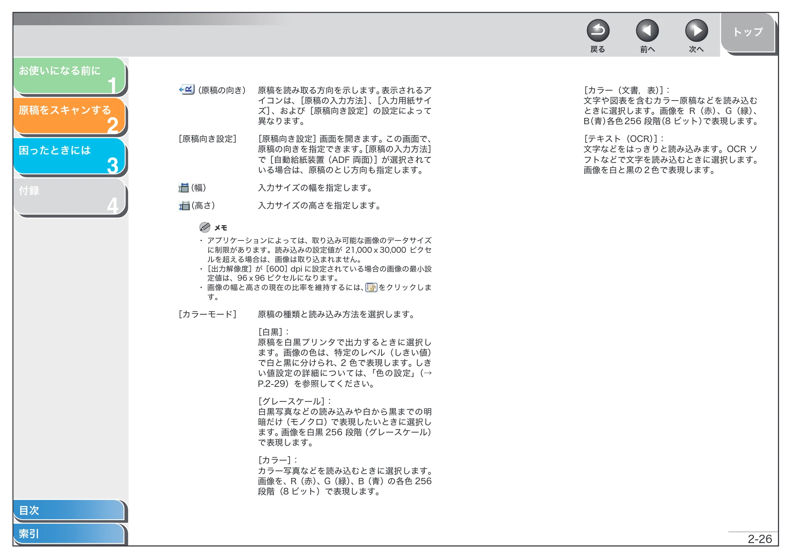Go to the 索引 index
The height and width of the screenshot is (558, 789).
pos(69,534)
